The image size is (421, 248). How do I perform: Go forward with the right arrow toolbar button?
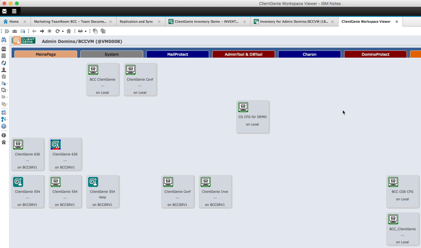[x=42, y=31]
